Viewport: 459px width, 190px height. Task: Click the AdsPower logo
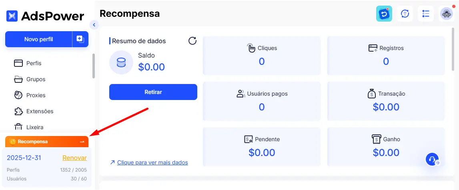click(x=45, y=16)
